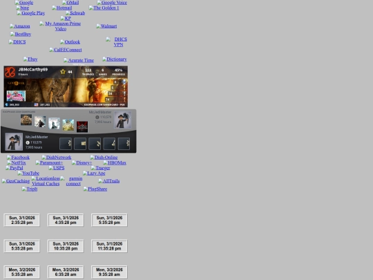Visit the Ebay link
This screenshot has height=280, width=373.
[30, 59]
